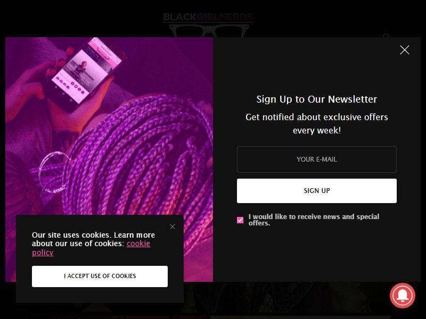Click the dimmed search magnifier icon
Image resolution: width=426 pixels, height=319 pixels.
tap(386, 36)
